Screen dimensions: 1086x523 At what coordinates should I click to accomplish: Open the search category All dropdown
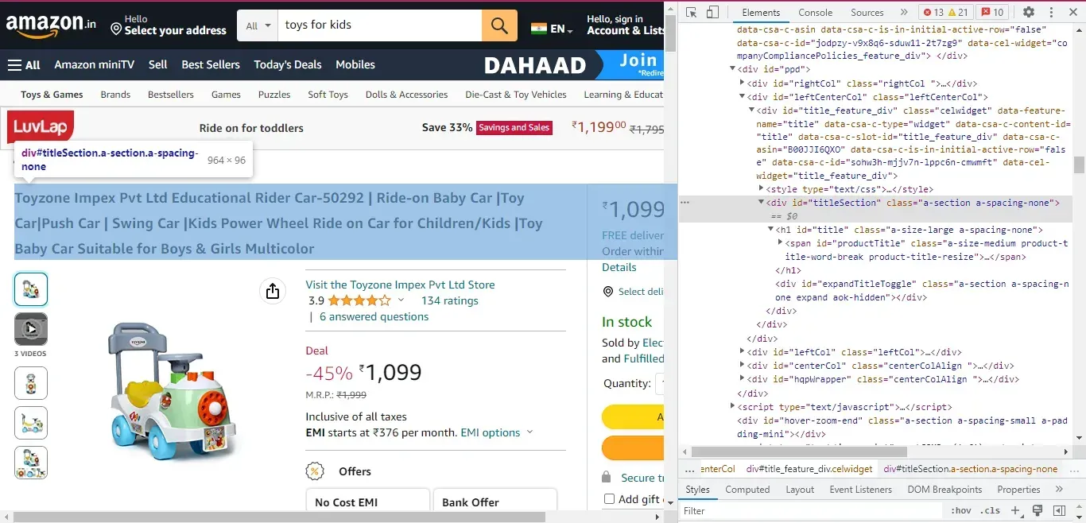click(258, 25)
